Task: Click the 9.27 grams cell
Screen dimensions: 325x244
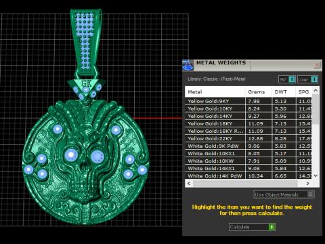Action: (x=259, y=116)
